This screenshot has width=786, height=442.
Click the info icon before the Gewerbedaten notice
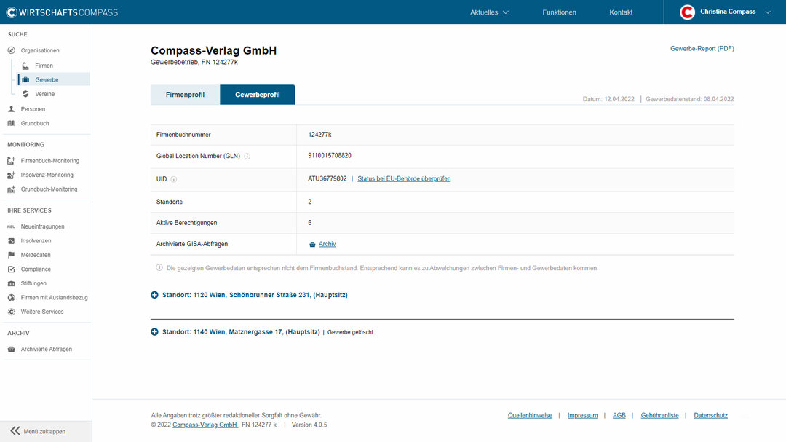(159, 268)
